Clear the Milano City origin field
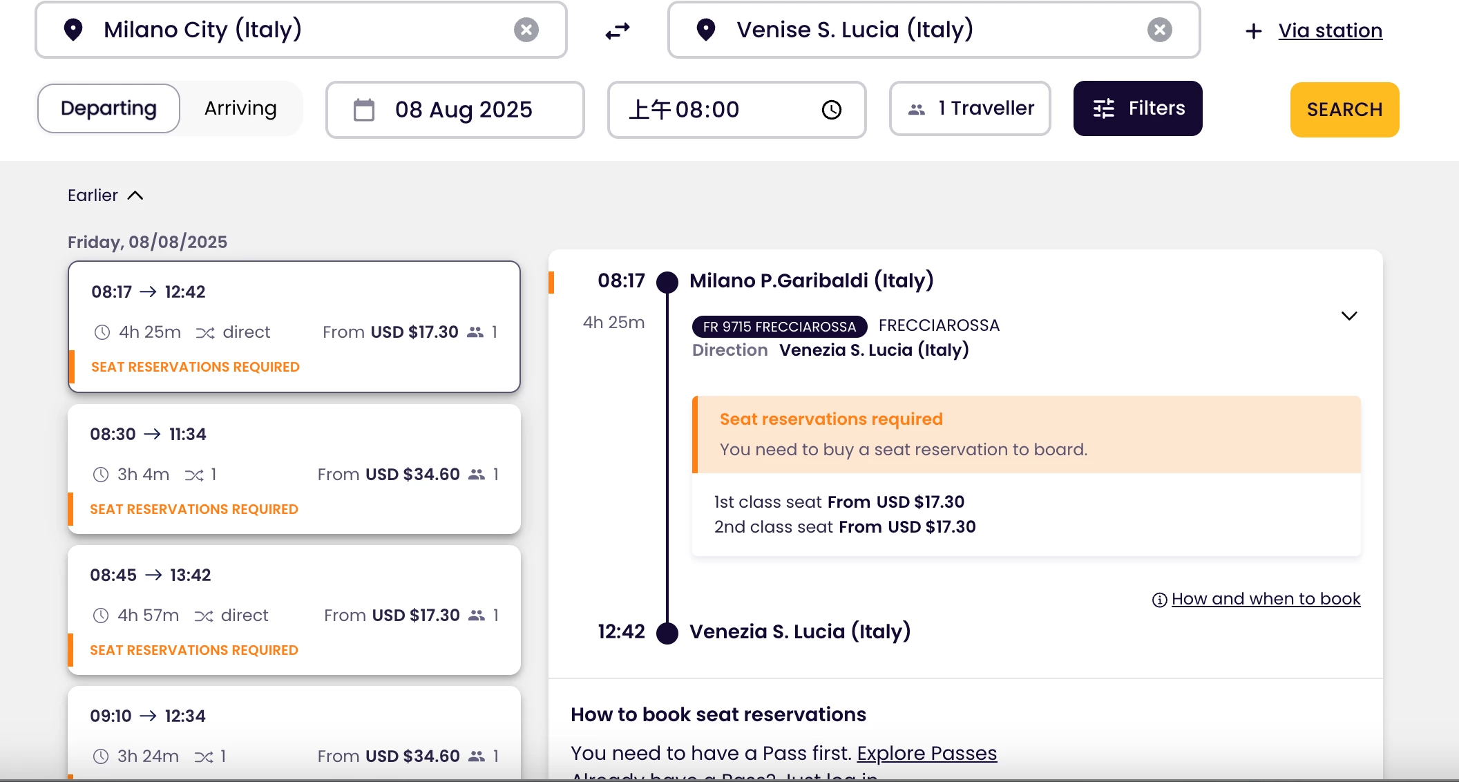1459x782 pixels. pos(526,30)
